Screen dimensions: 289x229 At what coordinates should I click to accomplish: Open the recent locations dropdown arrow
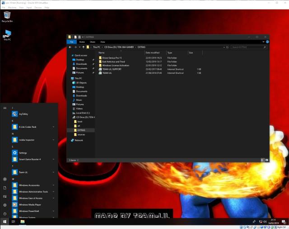(79, 47)
